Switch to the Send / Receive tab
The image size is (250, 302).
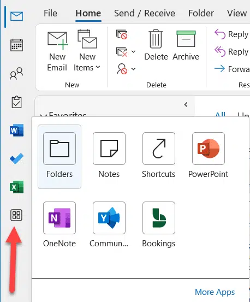(x=145, y=13)
